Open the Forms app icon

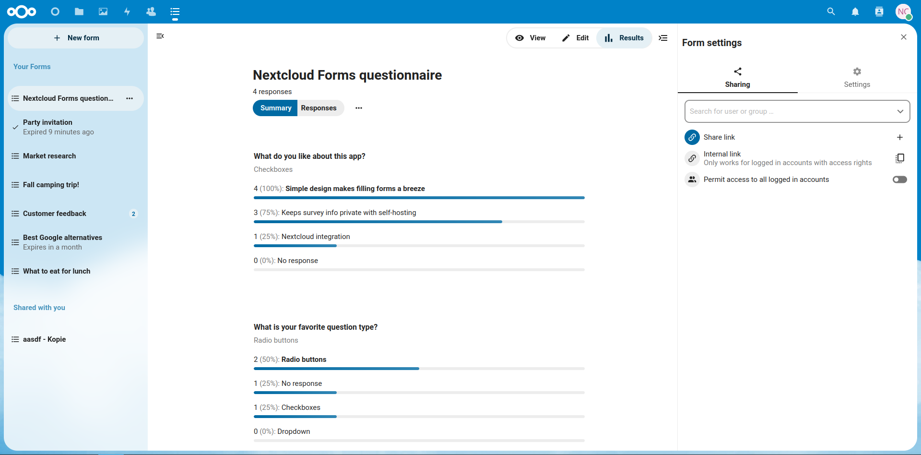175,12
